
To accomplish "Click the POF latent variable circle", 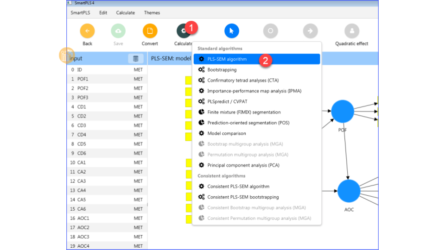I will 343,112.
